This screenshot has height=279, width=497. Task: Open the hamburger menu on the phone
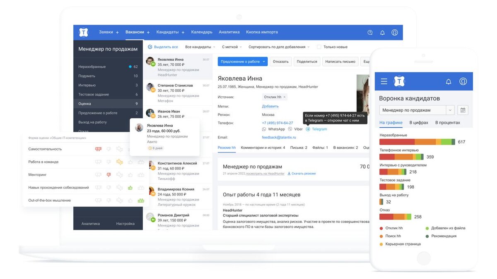pos(384,81)
